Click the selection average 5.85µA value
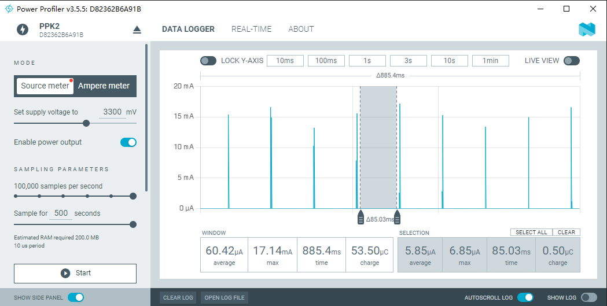The image size is (607, 306). [x=420, y=250]
